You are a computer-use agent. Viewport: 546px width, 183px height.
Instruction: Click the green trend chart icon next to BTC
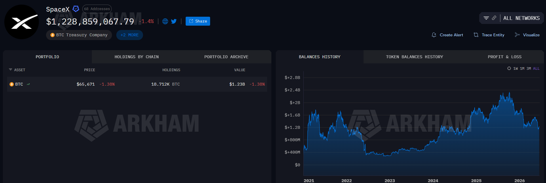[28, 84]
